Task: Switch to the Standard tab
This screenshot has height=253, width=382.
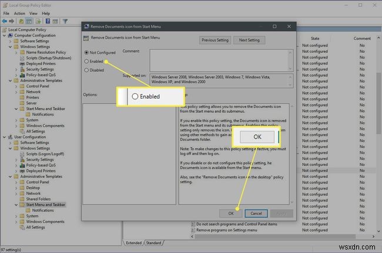Action: pos(154,243)
